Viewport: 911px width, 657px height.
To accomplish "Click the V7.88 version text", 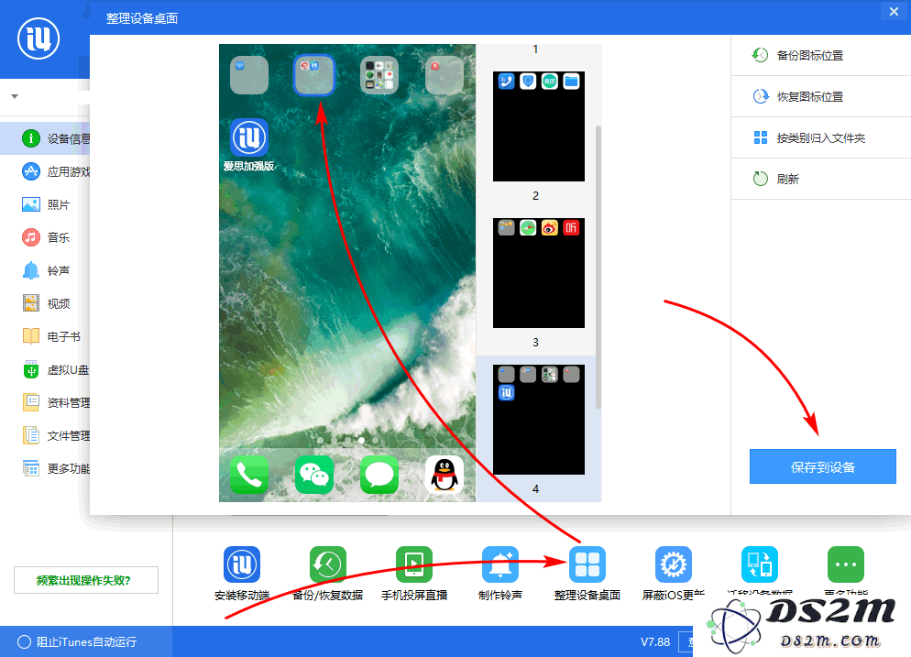I will point(655,642).
